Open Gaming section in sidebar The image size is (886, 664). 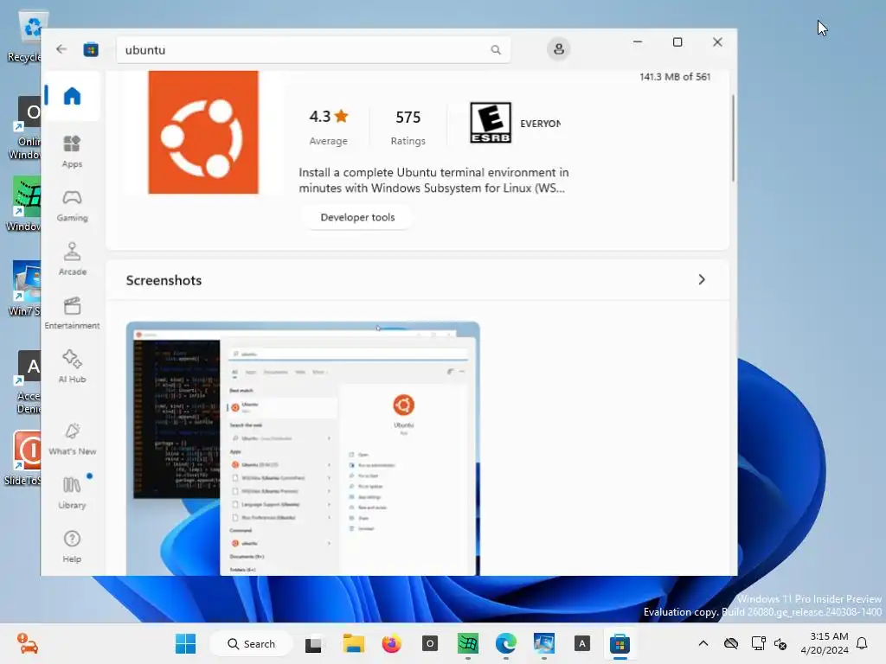pos(72,206)
